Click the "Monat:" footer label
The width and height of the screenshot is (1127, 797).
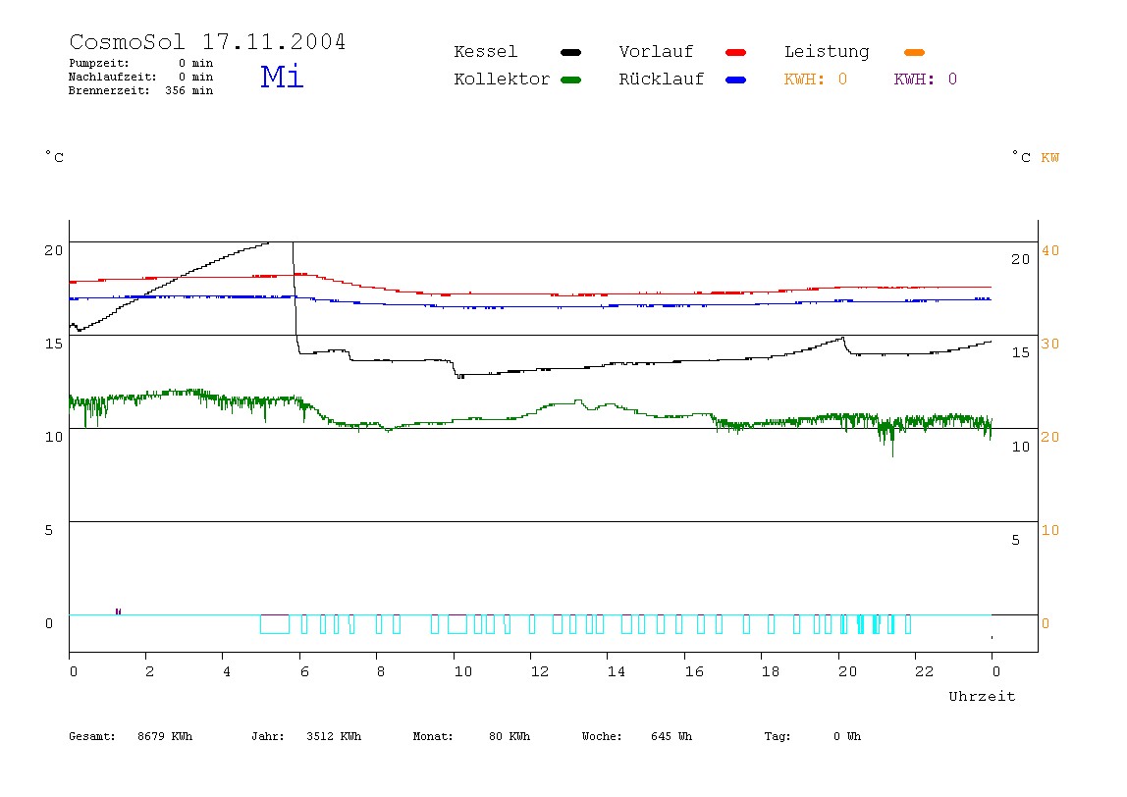click(x=433, y=736)
